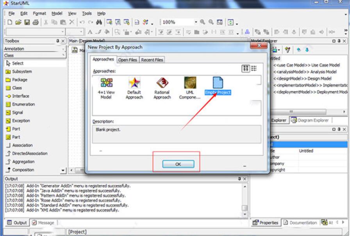The width and height of the screenshot is (350, 236).
Task: Open the 100% zoom dropdown
Action: (x=196, y=22)
